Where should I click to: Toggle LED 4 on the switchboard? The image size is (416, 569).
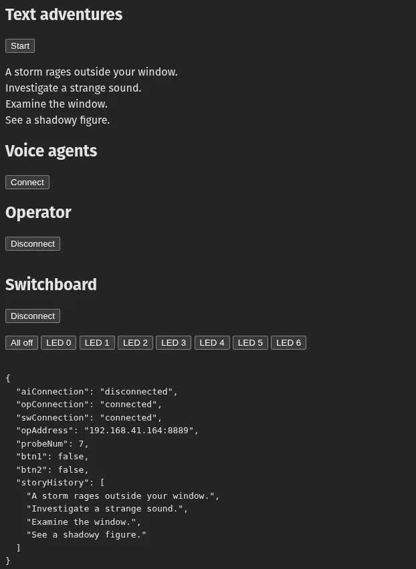212,342
